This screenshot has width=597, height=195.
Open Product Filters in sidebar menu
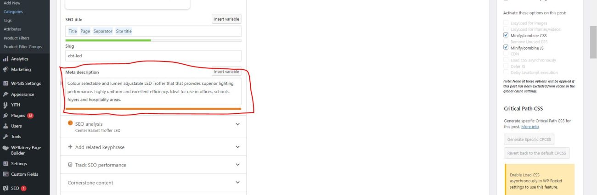pyautogui.click(x=17, y=38)
